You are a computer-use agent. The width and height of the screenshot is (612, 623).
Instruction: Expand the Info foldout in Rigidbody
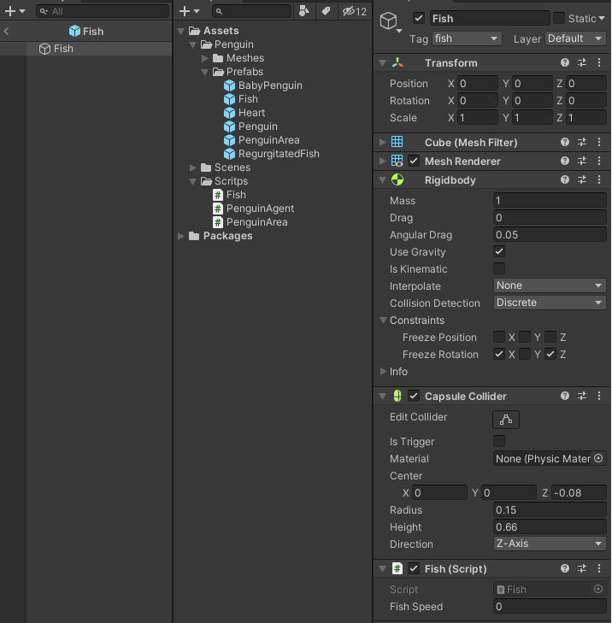coord(383,371)
